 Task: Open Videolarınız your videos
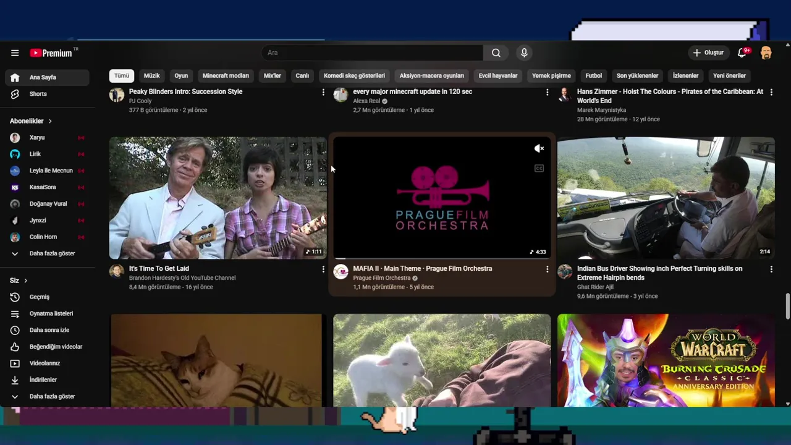[48, 363]
